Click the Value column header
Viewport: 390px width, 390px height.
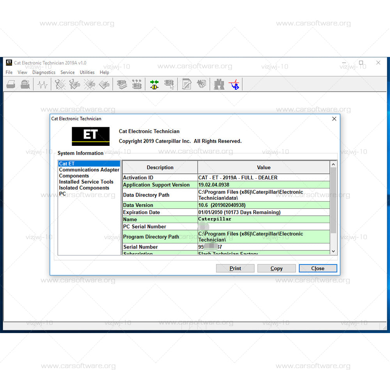pos(264,167)
